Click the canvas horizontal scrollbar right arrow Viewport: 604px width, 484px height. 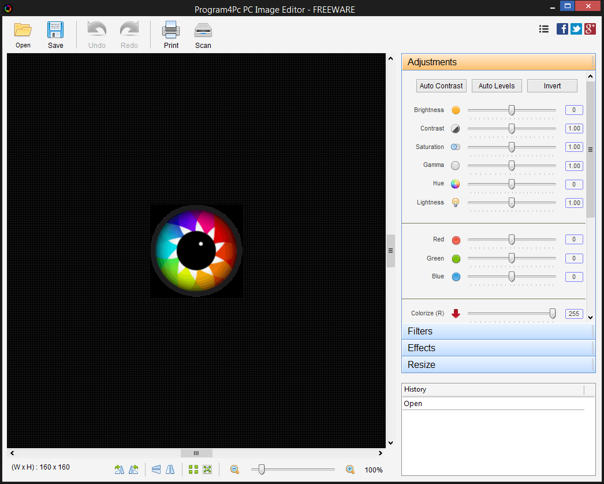pyautogui.click(x=381, y=453)
